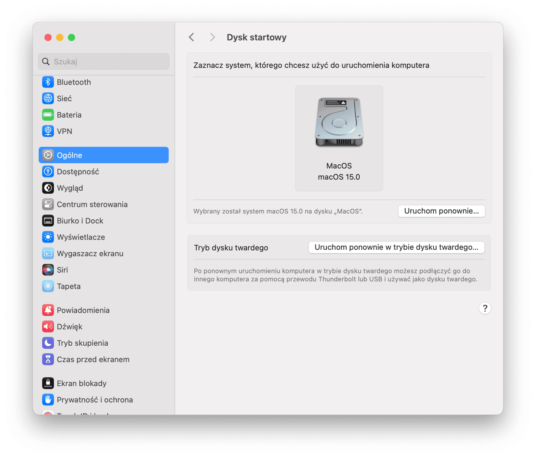The image size is (536, 458).
Task: Open Bluetooth label in sidebar
Action: point(74,82)
